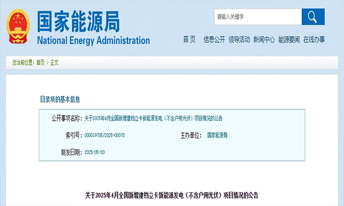This screenshot has height=206, width=344.
Task: Click the breadcrumb chevron separator
Action: (48, 62)
